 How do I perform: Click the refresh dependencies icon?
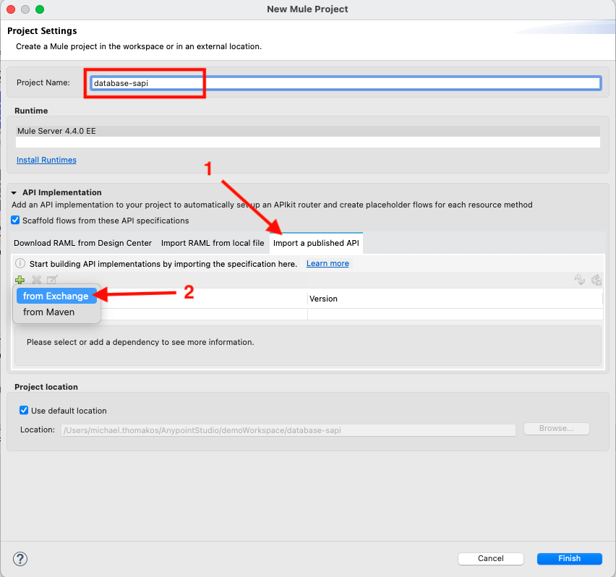coord(579,280)
